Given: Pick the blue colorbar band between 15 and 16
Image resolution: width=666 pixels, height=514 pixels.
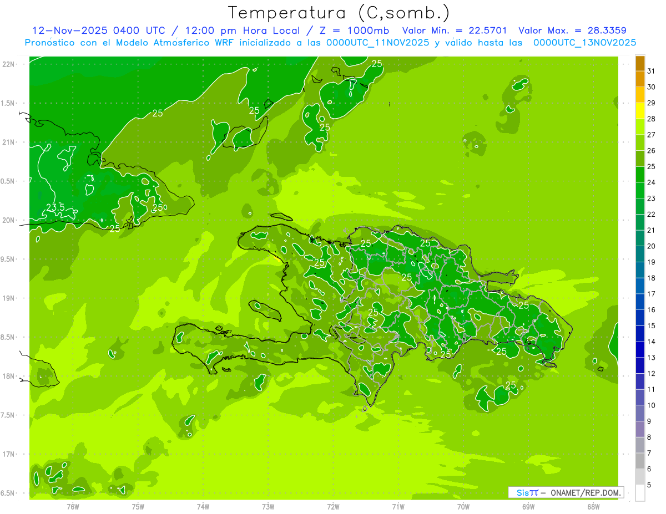Looking at the screenshot, I should (x=640, y=318).
